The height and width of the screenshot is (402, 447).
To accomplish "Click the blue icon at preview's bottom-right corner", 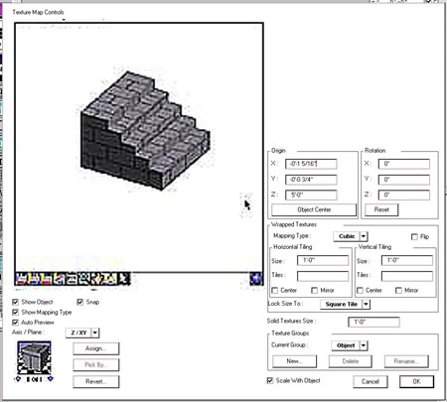I will pyautogui.click(x=256, y=279).
